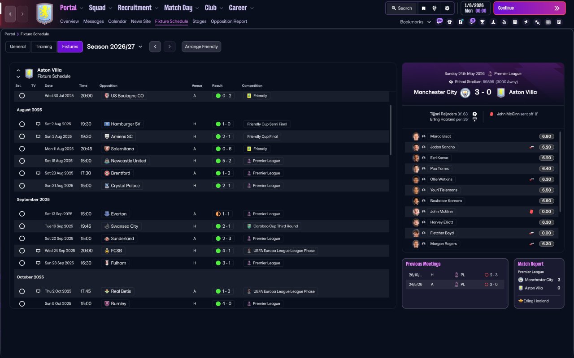Select the Everton fixture radio button
The image size is (574, 358).
[x=22, y=214]
